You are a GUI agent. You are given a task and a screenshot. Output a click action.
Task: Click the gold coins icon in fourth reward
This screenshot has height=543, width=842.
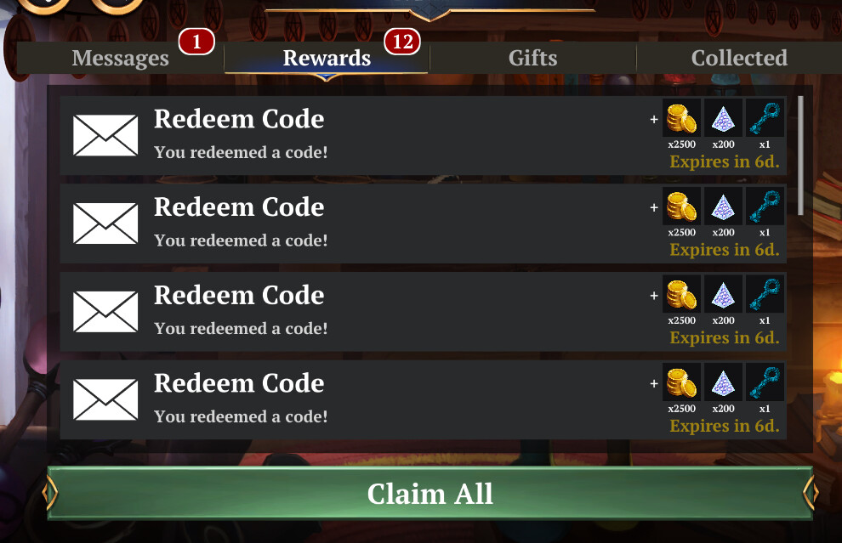(x=681, y=382)
